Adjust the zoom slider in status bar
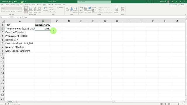 pos(179,104)
